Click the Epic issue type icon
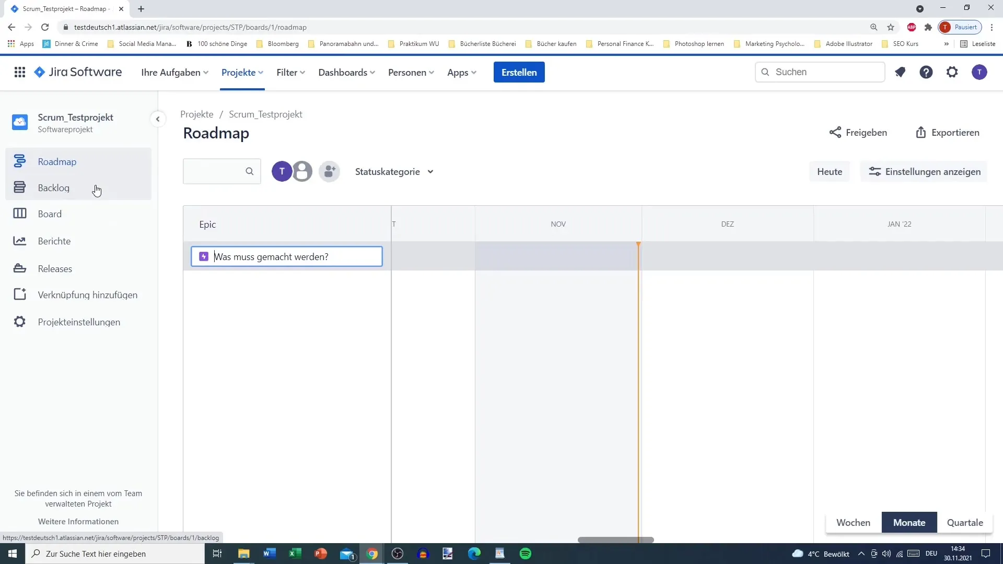This screenshot has width=1003, height=564. coord(204,256)
